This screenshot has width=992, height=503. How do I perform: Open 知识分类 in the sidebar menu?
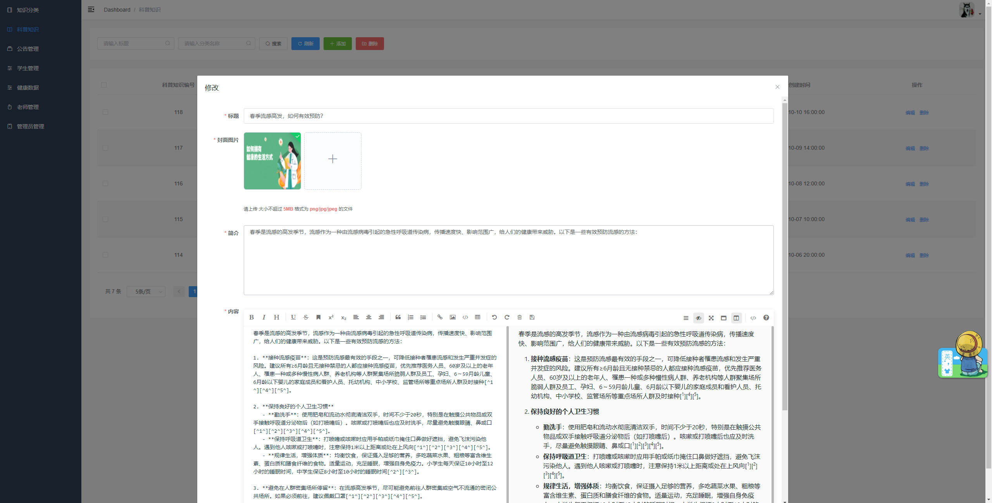pos(41,10)
